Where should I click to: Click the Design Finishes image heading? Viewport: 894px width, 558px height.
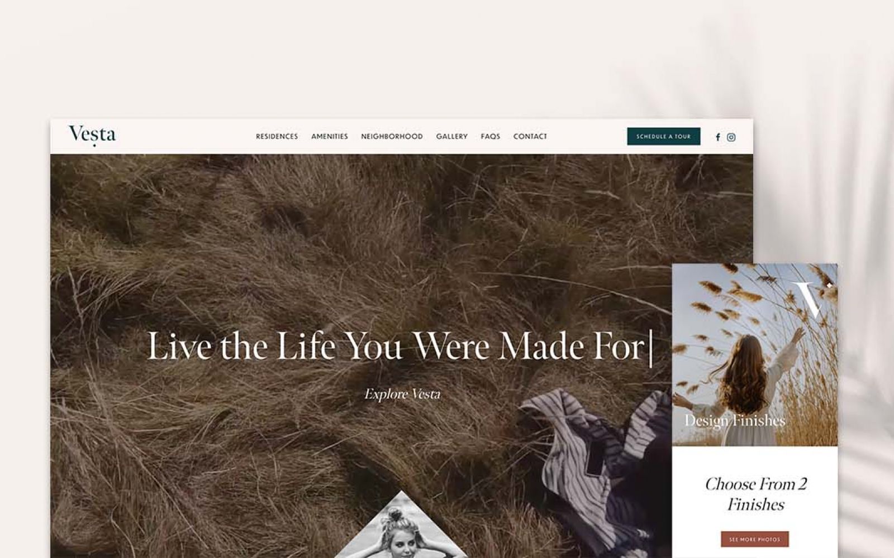(735, 420)
